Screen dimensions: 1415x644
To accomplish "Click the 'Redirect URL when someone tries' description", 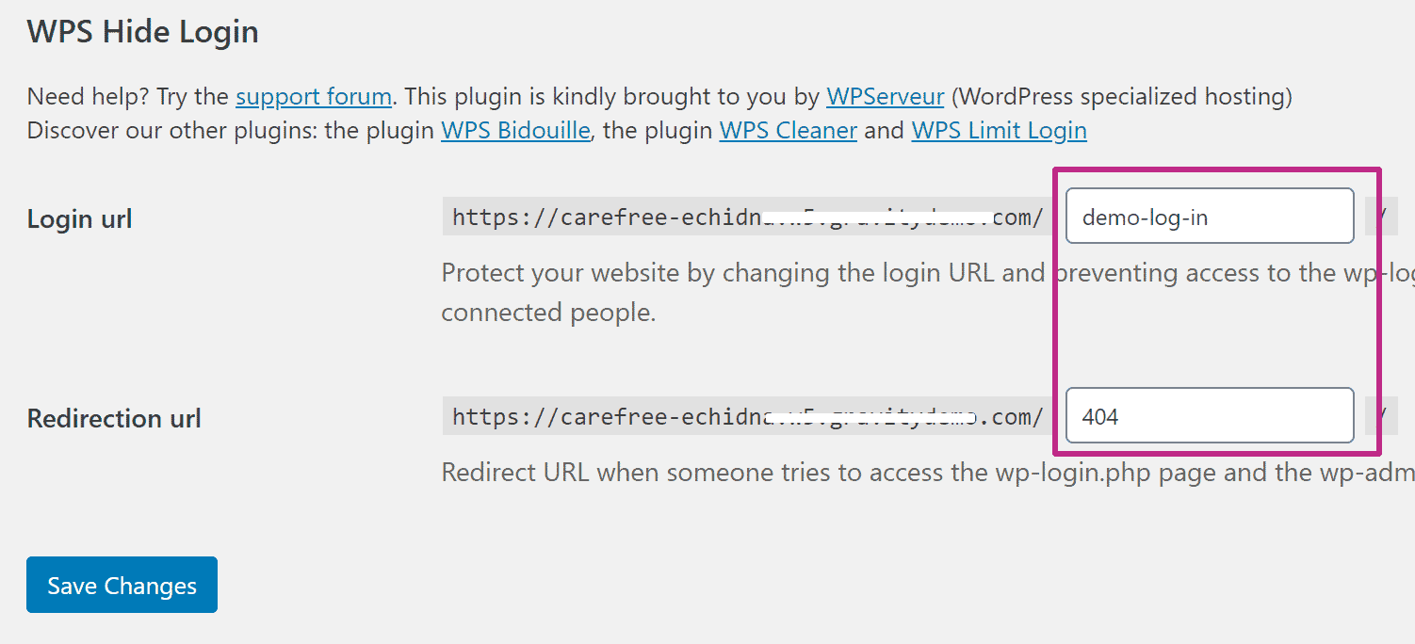I will click(x=928, y=472).
